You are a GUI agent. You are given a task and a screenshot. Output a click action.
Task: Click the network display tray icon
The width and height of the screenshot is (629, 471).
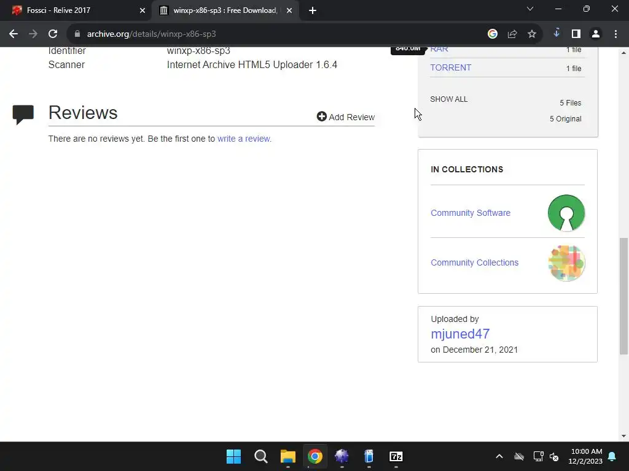pos(538,456)
